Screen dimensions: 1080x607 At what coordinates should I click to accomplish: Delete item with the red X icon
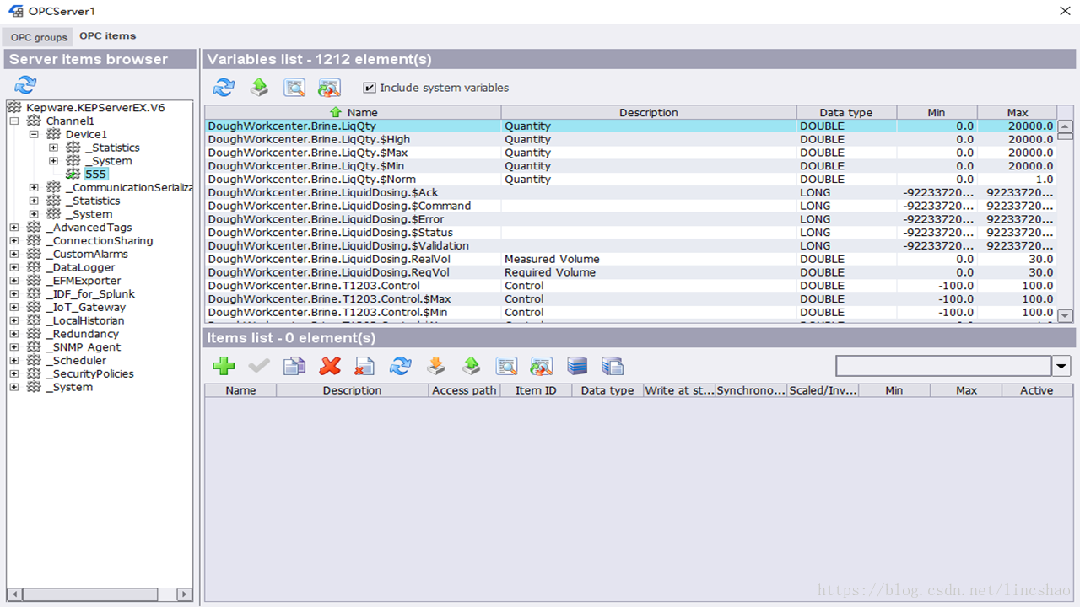click(330, 366)
